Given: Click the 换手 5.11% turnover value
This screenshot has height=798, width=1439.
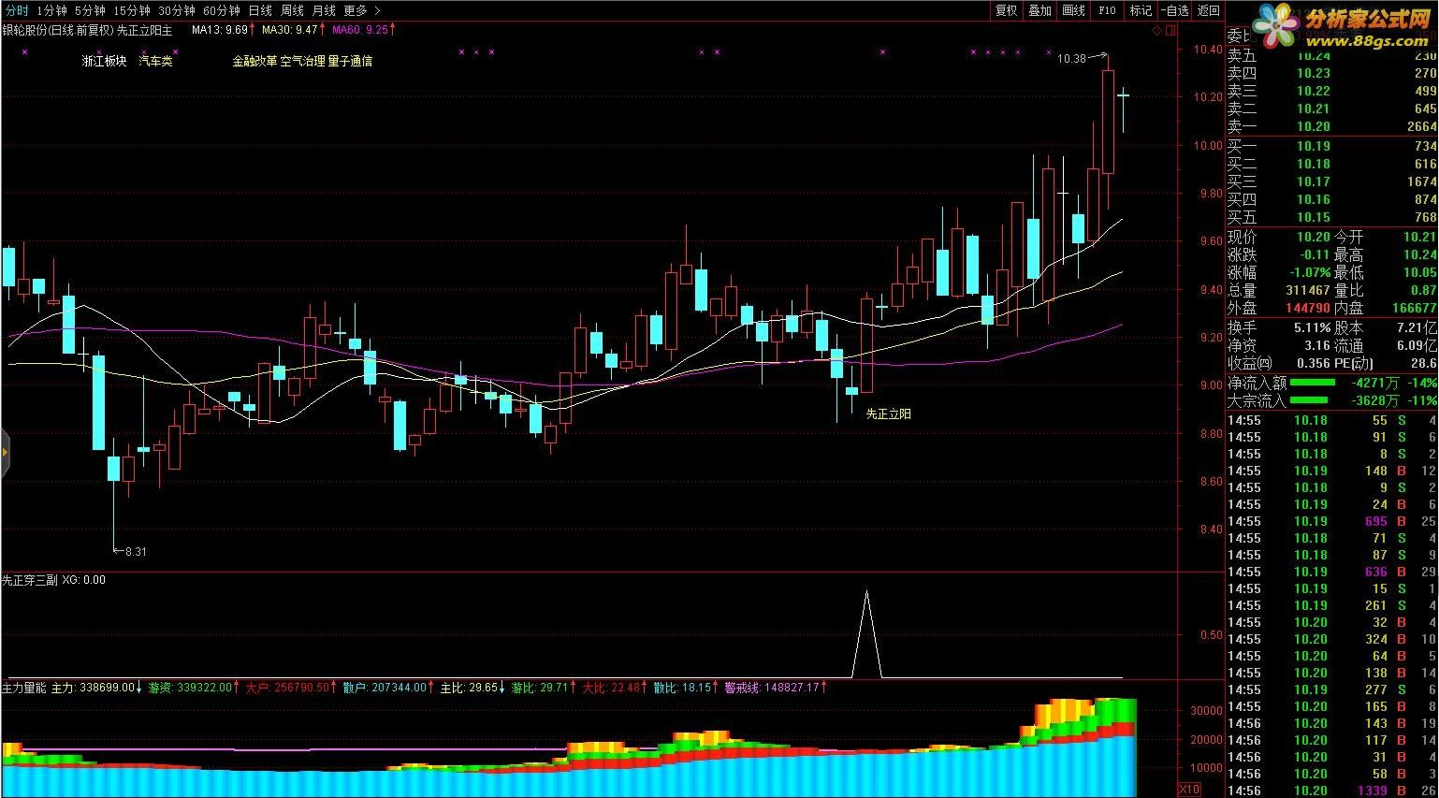Looking at the screenshot, I should pyautogui.click(x=1314, y=328).
